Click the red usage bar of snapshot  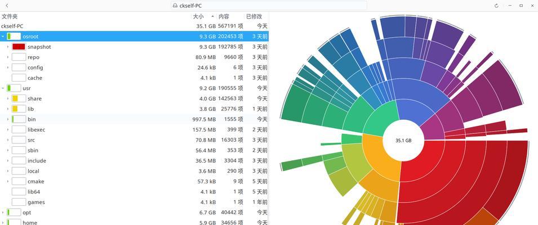coord(19,47)
